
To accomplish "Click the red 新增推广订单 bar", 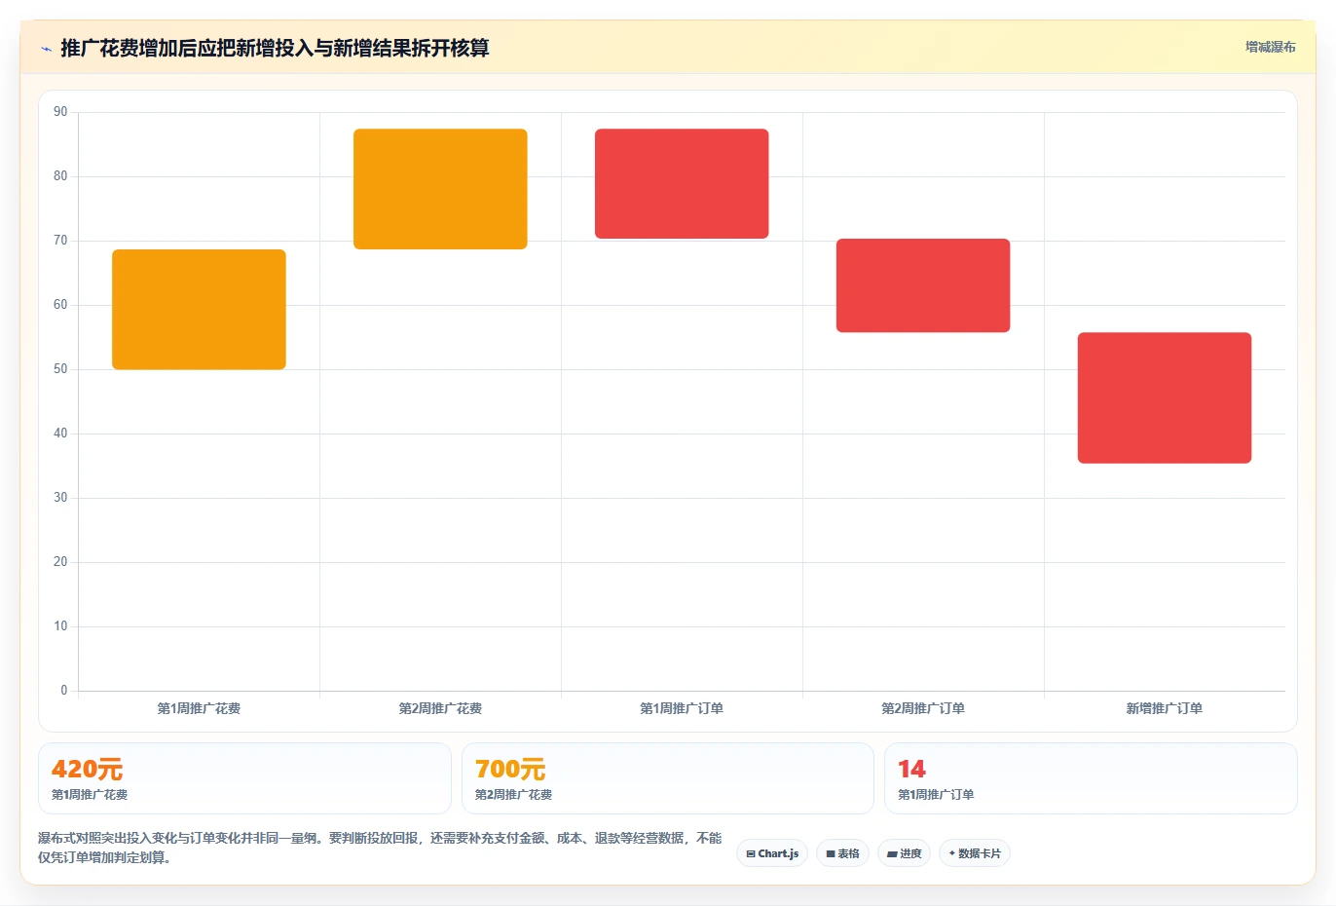I will pyautogui.click(x=1165, y=397).
